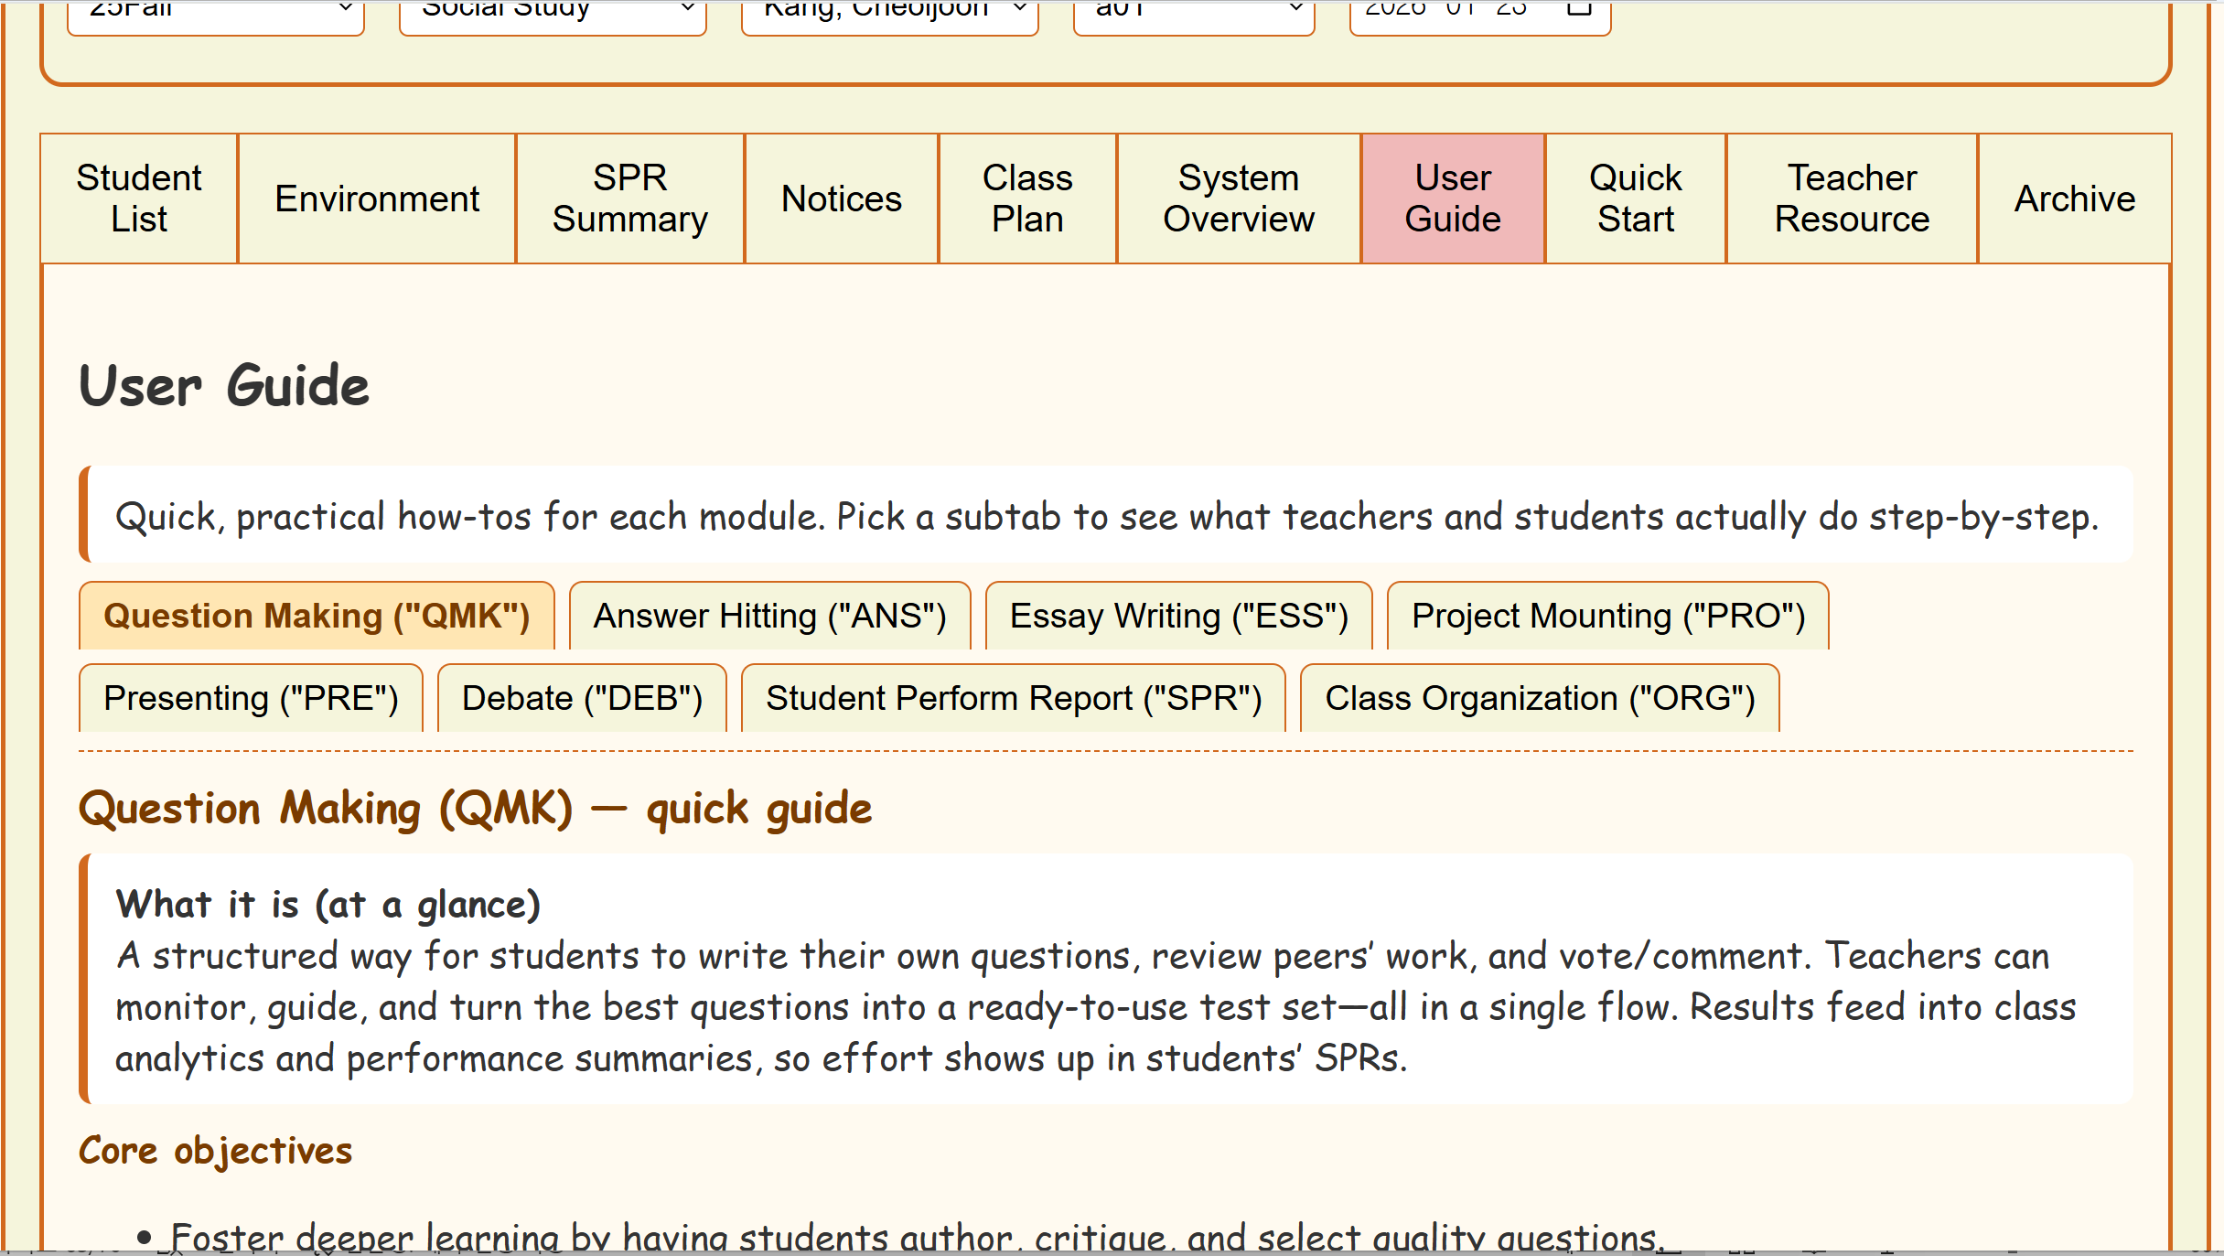The image size is (2224, 1256).
Task: Expand the 25Fall semester dropdown
Action: (216, 13)
